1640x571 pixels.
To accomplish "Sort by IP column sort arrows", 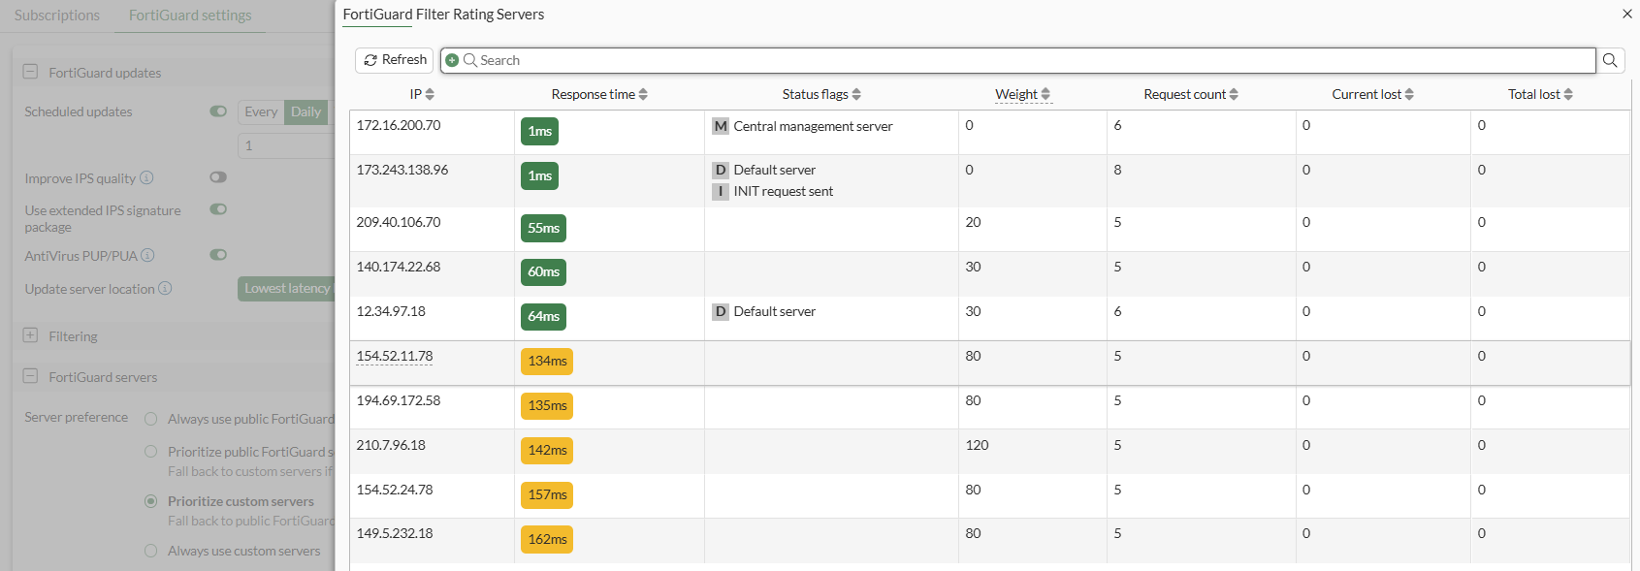I will coord(430,94).
